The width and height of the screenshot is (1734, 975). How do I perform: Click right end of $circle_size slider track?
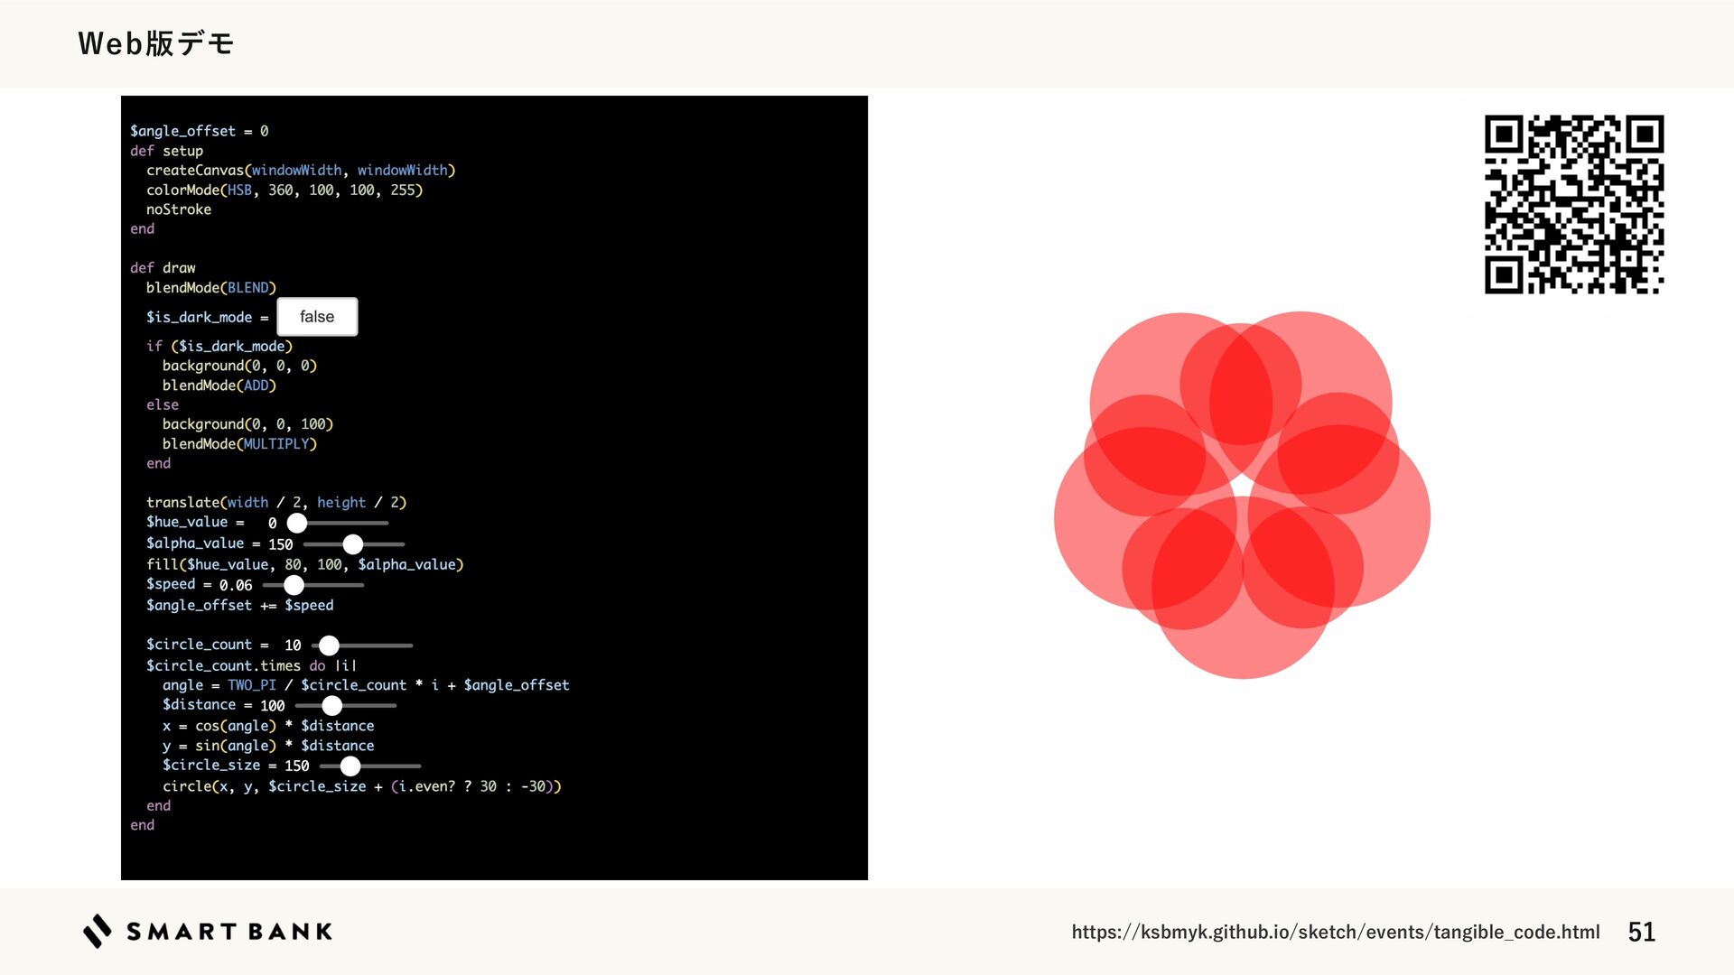coord(417,766)
